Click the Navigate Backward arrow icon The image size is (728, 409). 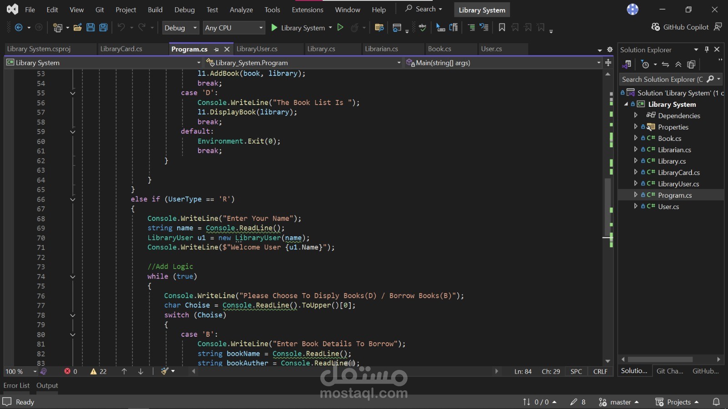click(19, 28)
